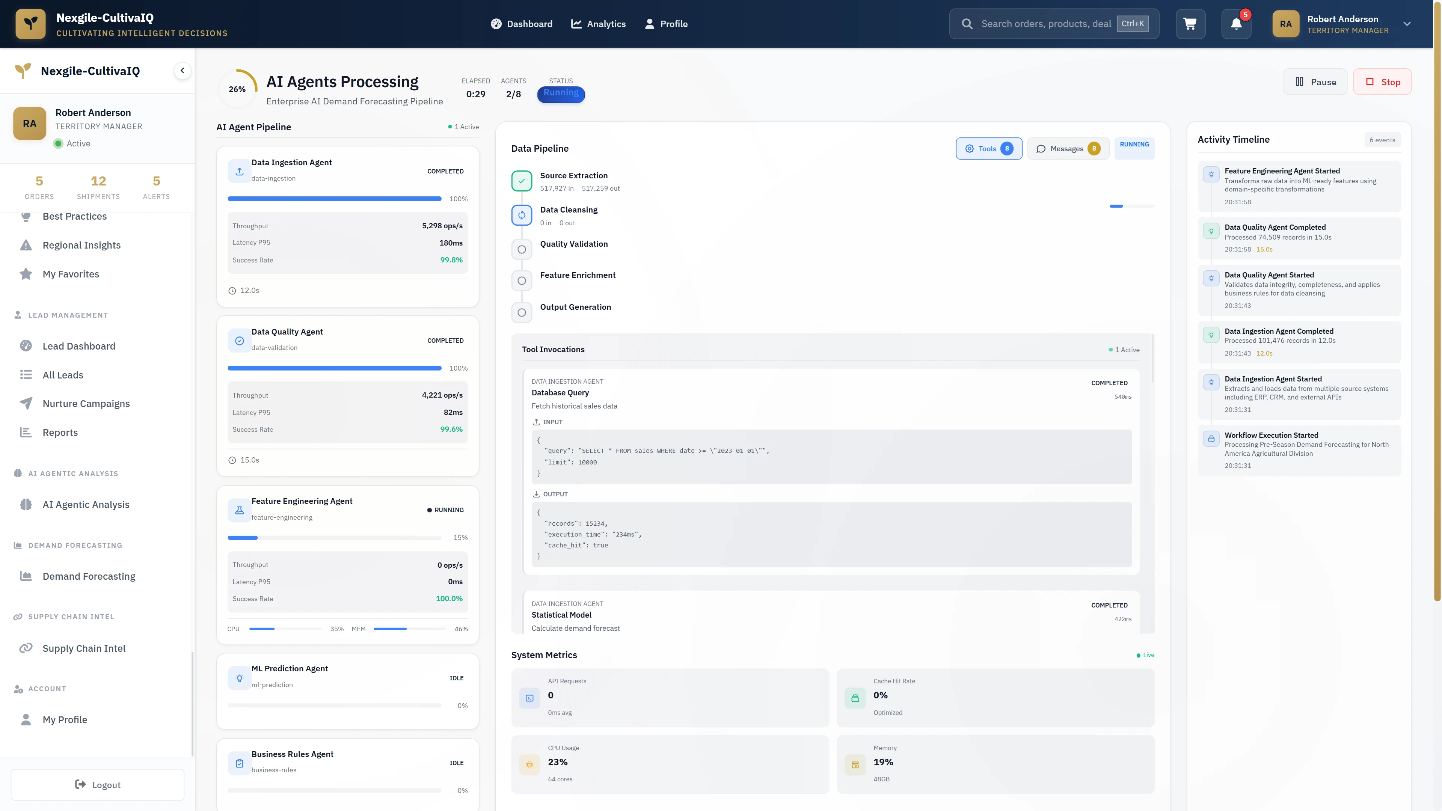This screenshot has width=1442, height=811.
Task: Collapse the left sidebar with chevron arrow
Action: tap(182, 71)
